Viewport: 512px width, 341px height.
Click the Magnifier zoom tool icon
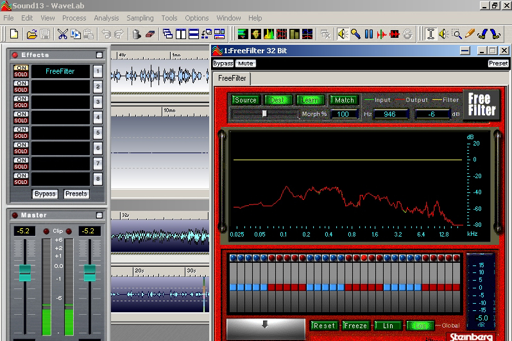pyautogui.click(x=457, y=33)
